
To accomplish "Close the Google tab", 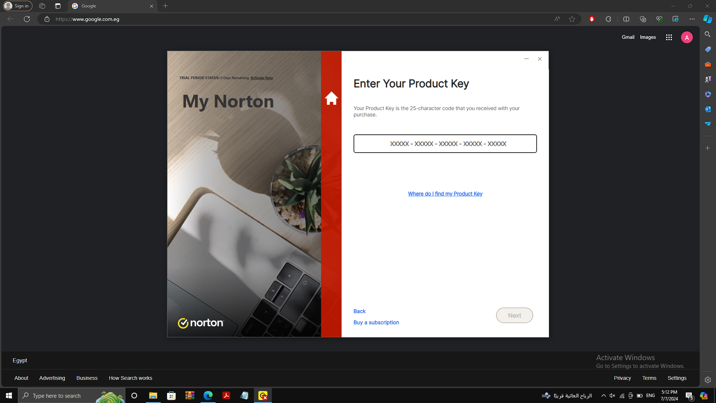I will (151, 6).
